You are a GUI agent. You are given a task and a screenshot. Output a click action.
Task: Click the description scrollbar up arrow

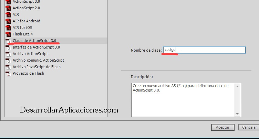tap(238, 86)
